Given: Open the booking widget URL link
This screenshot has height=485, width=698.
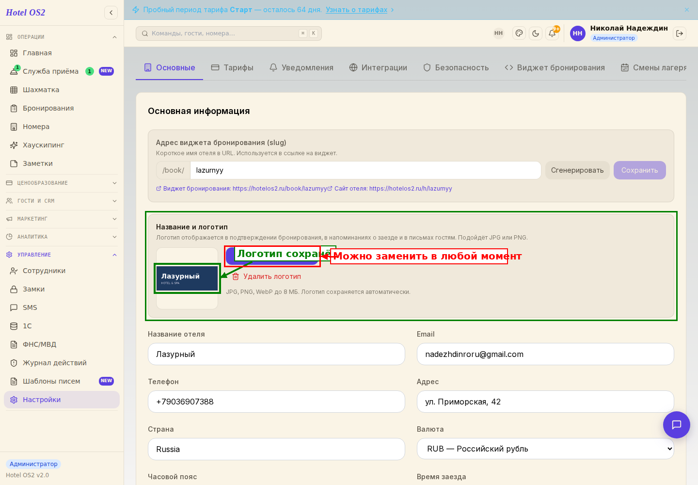Looking at the screenshot, I should point(241,189).
